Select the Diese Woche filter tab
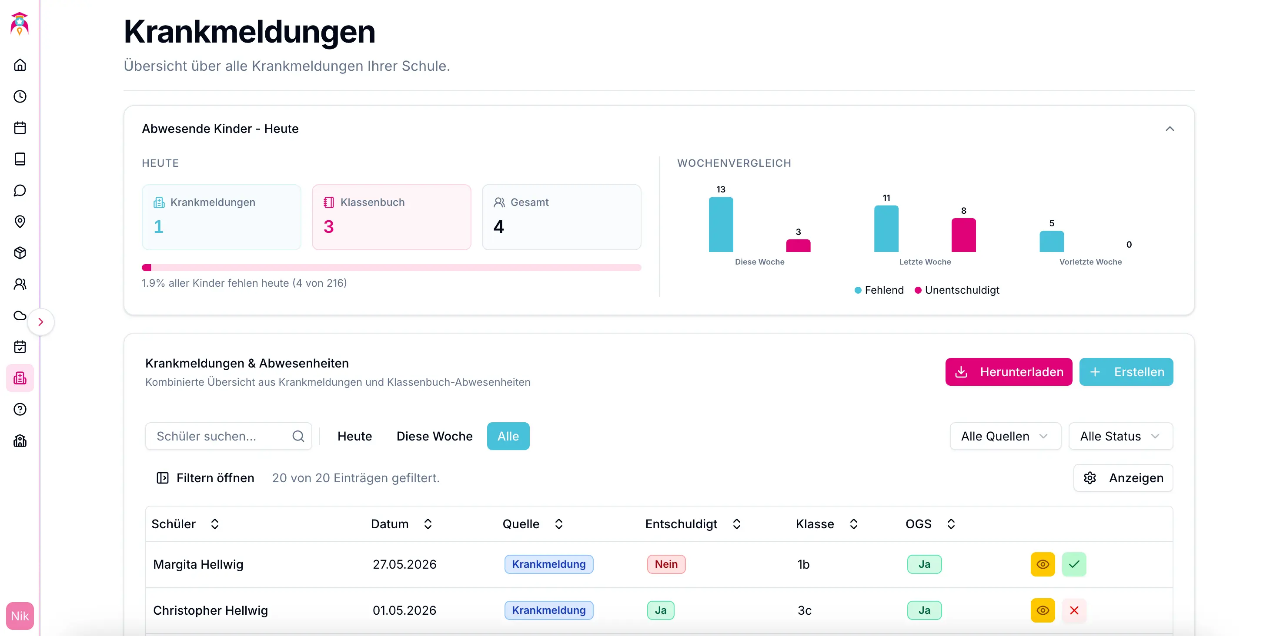 434,436
